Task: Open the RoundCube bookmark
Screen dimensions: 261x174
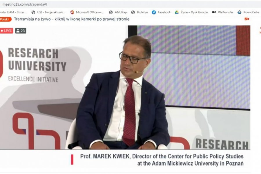Action: point(248,12)
